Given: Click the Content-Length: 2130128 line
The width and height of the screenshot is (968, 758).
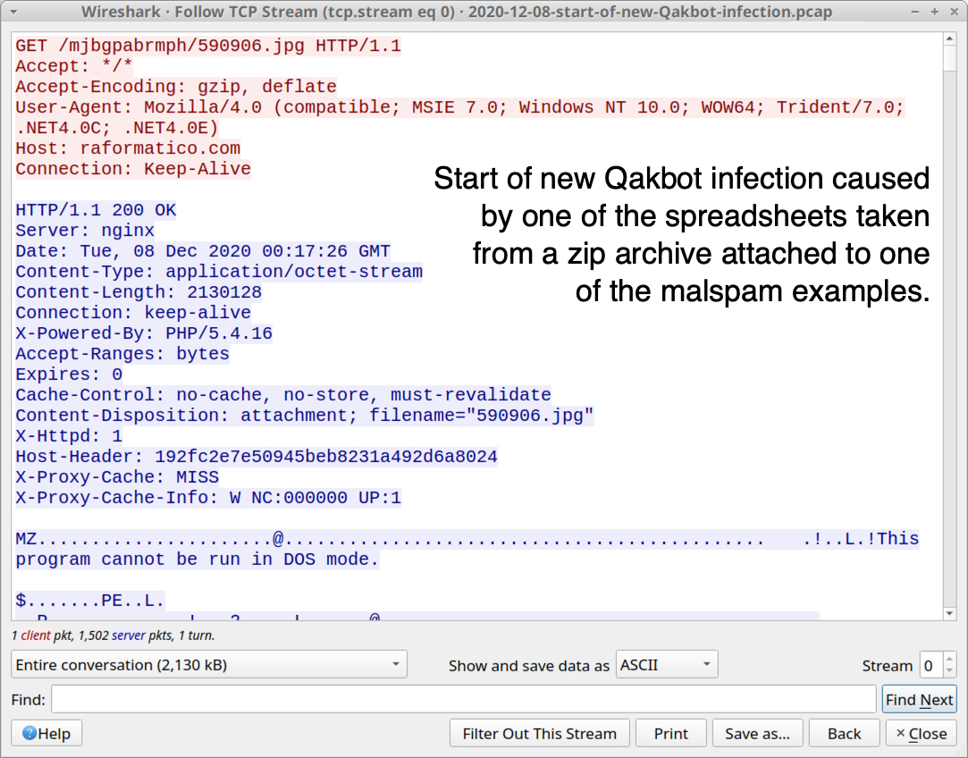Looking at the screenshot, I should click(139, 292).
